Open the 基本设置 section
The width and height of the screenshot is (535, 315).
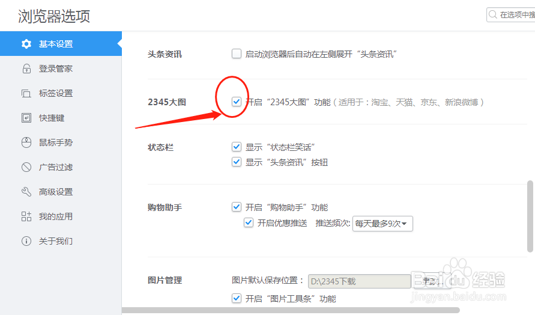pos(61,44)
